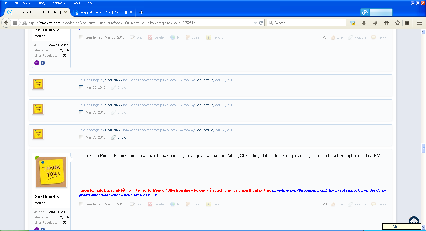Click the large Thank You avatar of post #8
This screenshot has width=426, height=231.
[x=51, y=172]
